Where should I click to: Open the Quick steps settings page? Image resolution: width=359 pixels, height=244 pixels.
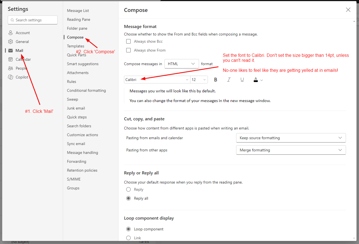[77, 117]
